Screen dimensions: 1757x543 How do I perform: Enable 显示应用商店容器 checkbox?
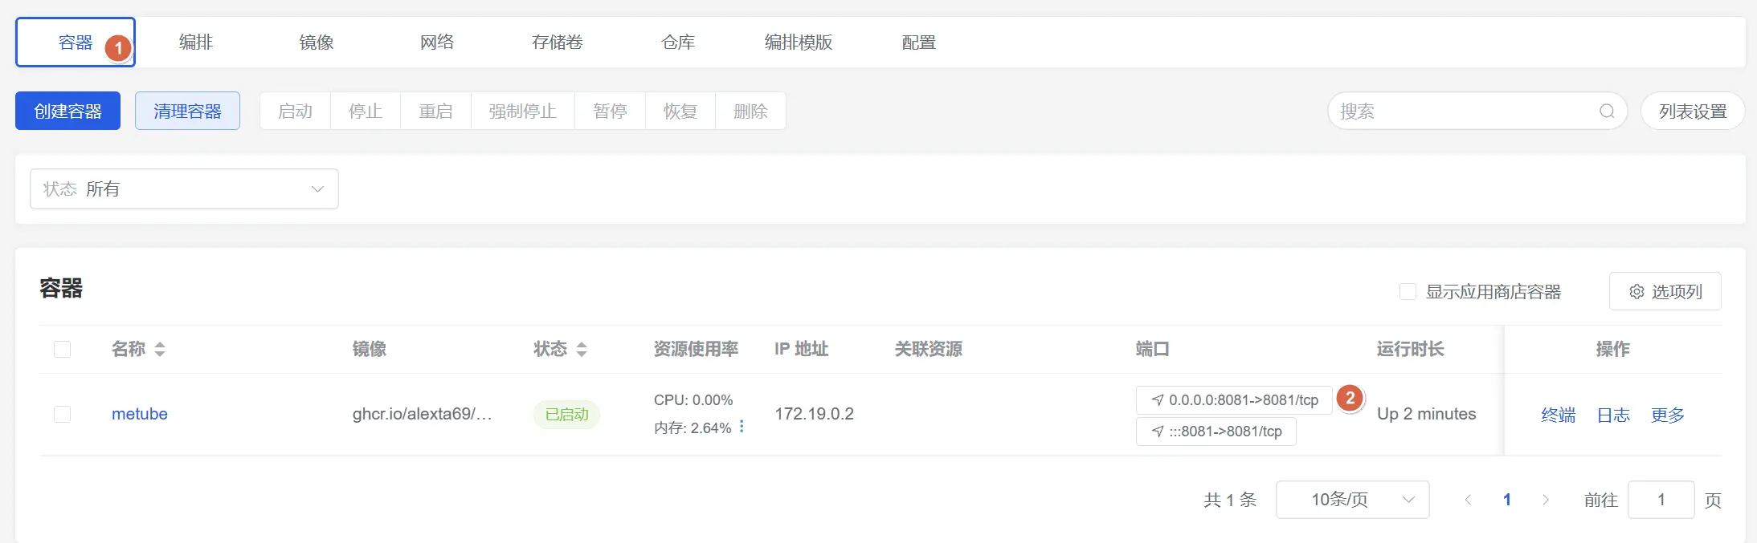(x=1408, y=292)
